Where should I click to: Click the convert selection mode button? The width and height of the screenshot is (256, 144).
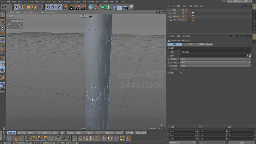(141, 133)
